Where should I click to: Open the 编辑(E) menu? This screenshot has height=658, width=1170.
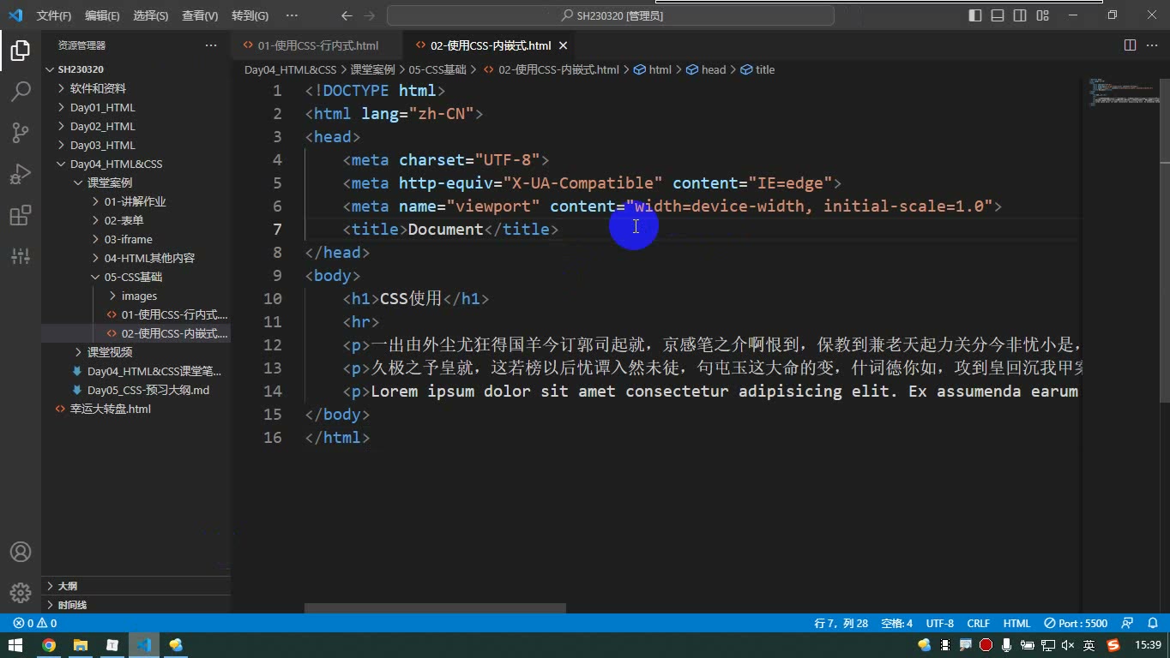point(103,15)
